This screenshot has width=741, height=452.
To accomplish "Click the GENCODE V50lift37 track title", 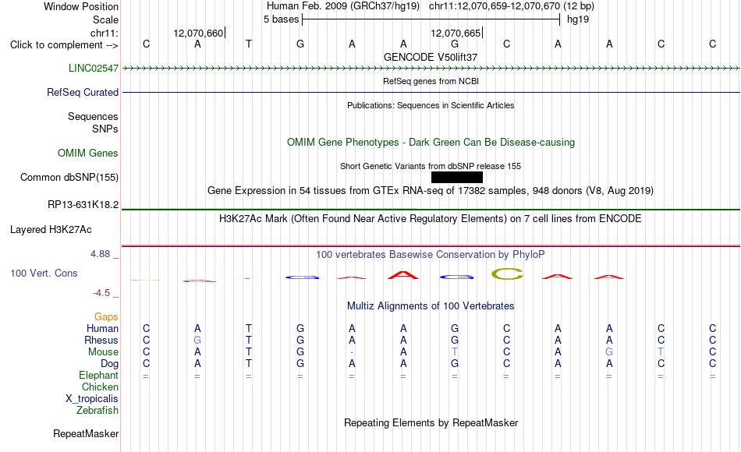I will pyautogui.click(x=431, y=57).
